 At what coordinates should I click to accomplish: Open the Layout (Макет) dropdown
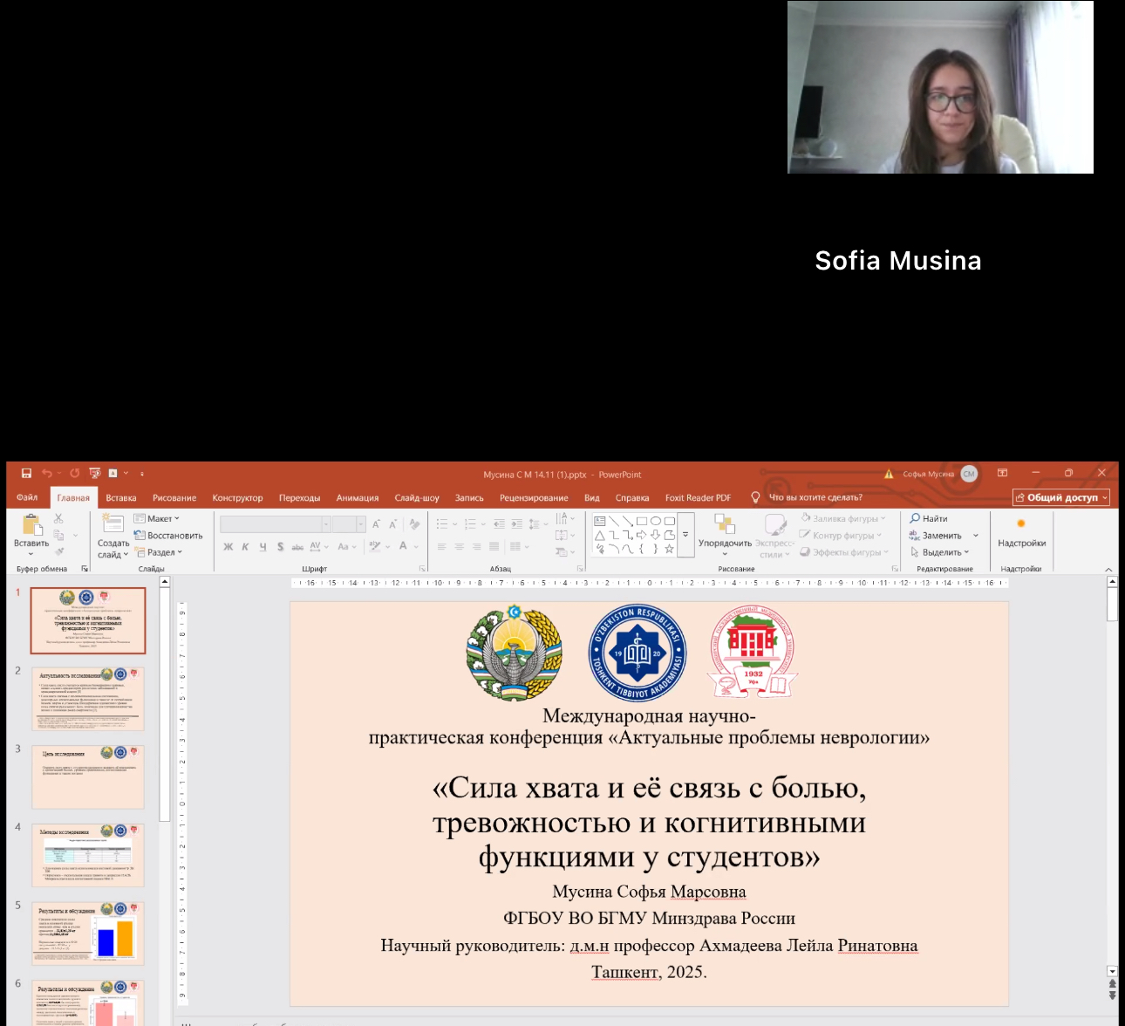click(x=158, y=518)
